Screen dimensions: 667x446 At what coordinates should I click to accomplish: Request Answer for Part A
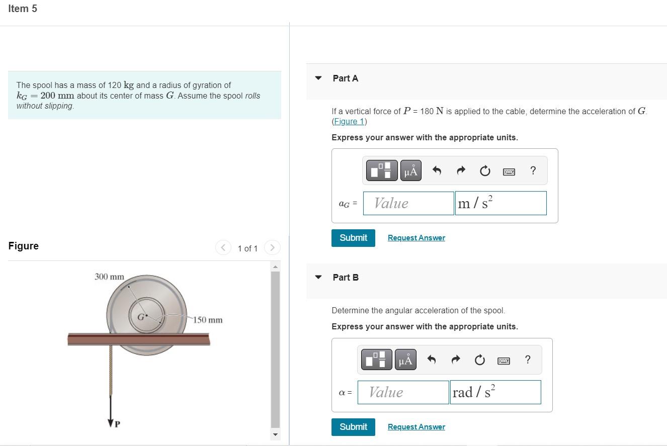point(416,238)
